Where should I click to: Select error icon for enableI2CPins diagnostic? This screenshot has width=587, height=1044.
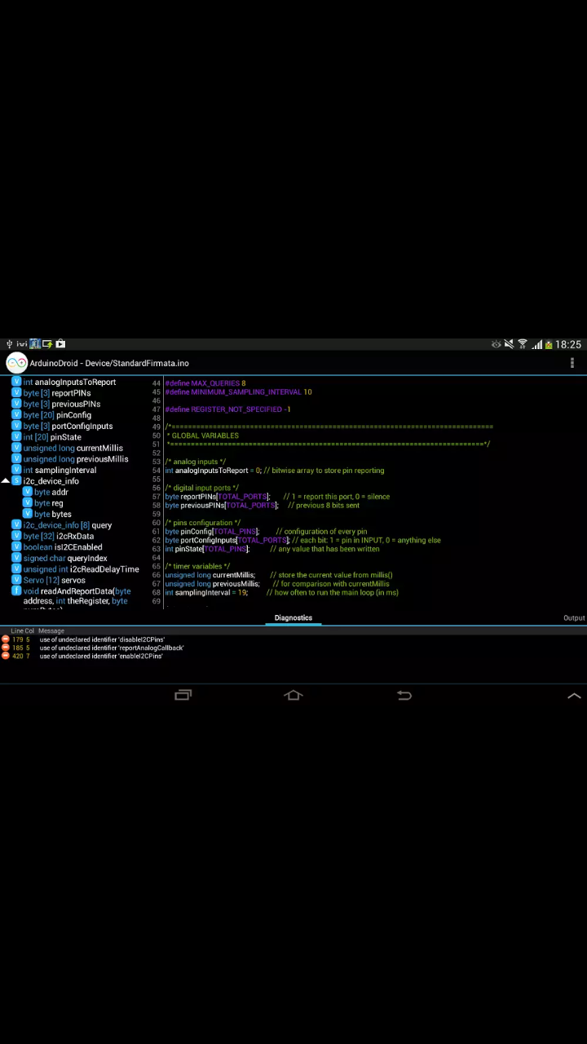click(x=6, y=656)
